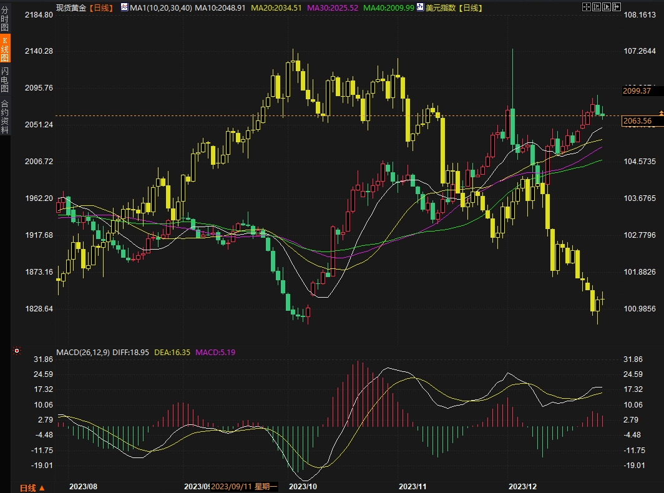Click the fit-width range icon in top toolbar
The height and width of the screenshot is (493, 664).
[x=596, y=7]
